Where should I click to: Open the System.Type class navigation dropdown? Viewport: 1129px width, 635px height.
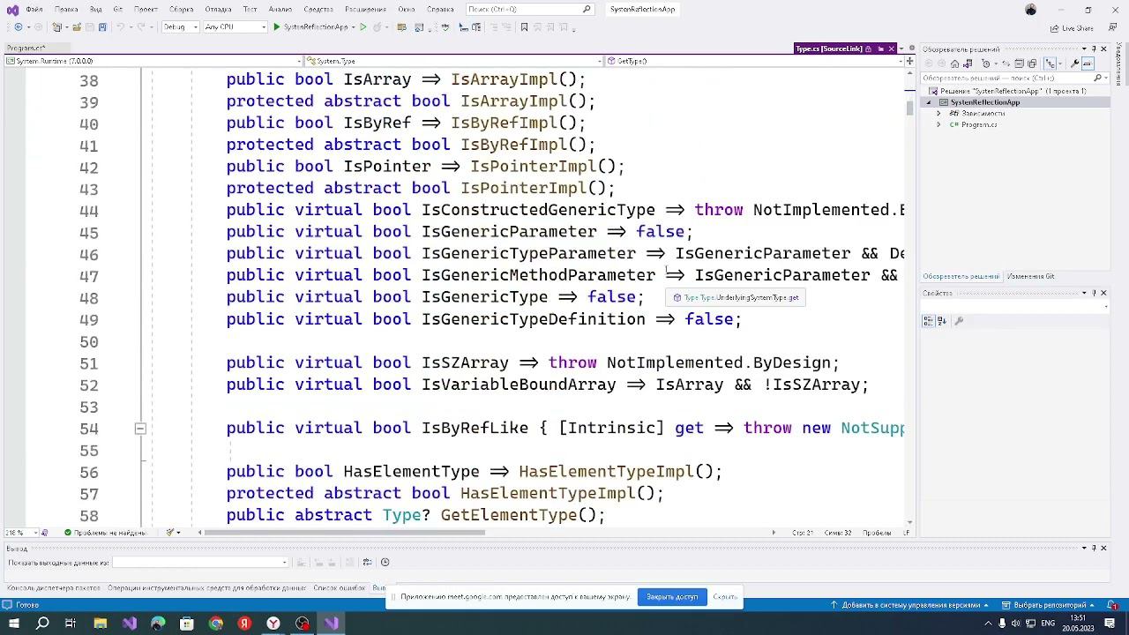[454, 61]
